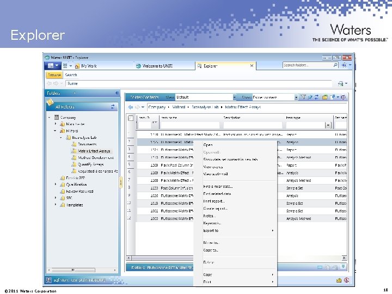
Task: Click the table's left scroll arrow
Action: click(129, 258)
